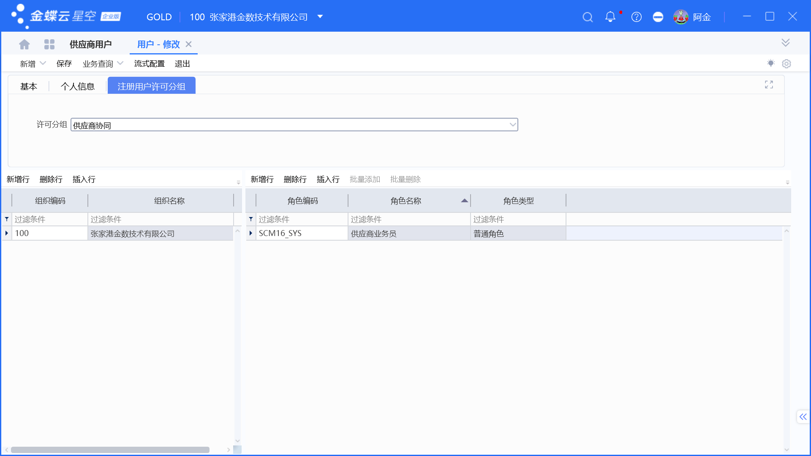Select cell 普通角色
Screen dimensions: 811x456
tap(518, 233)
